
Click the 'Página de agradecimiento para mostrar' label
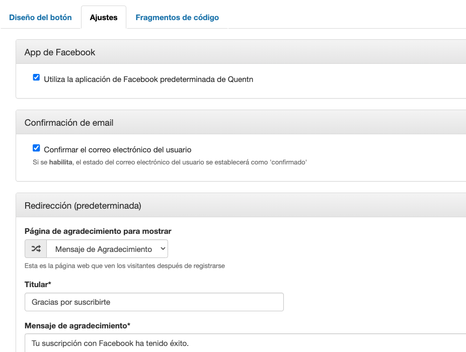point(98,231)
